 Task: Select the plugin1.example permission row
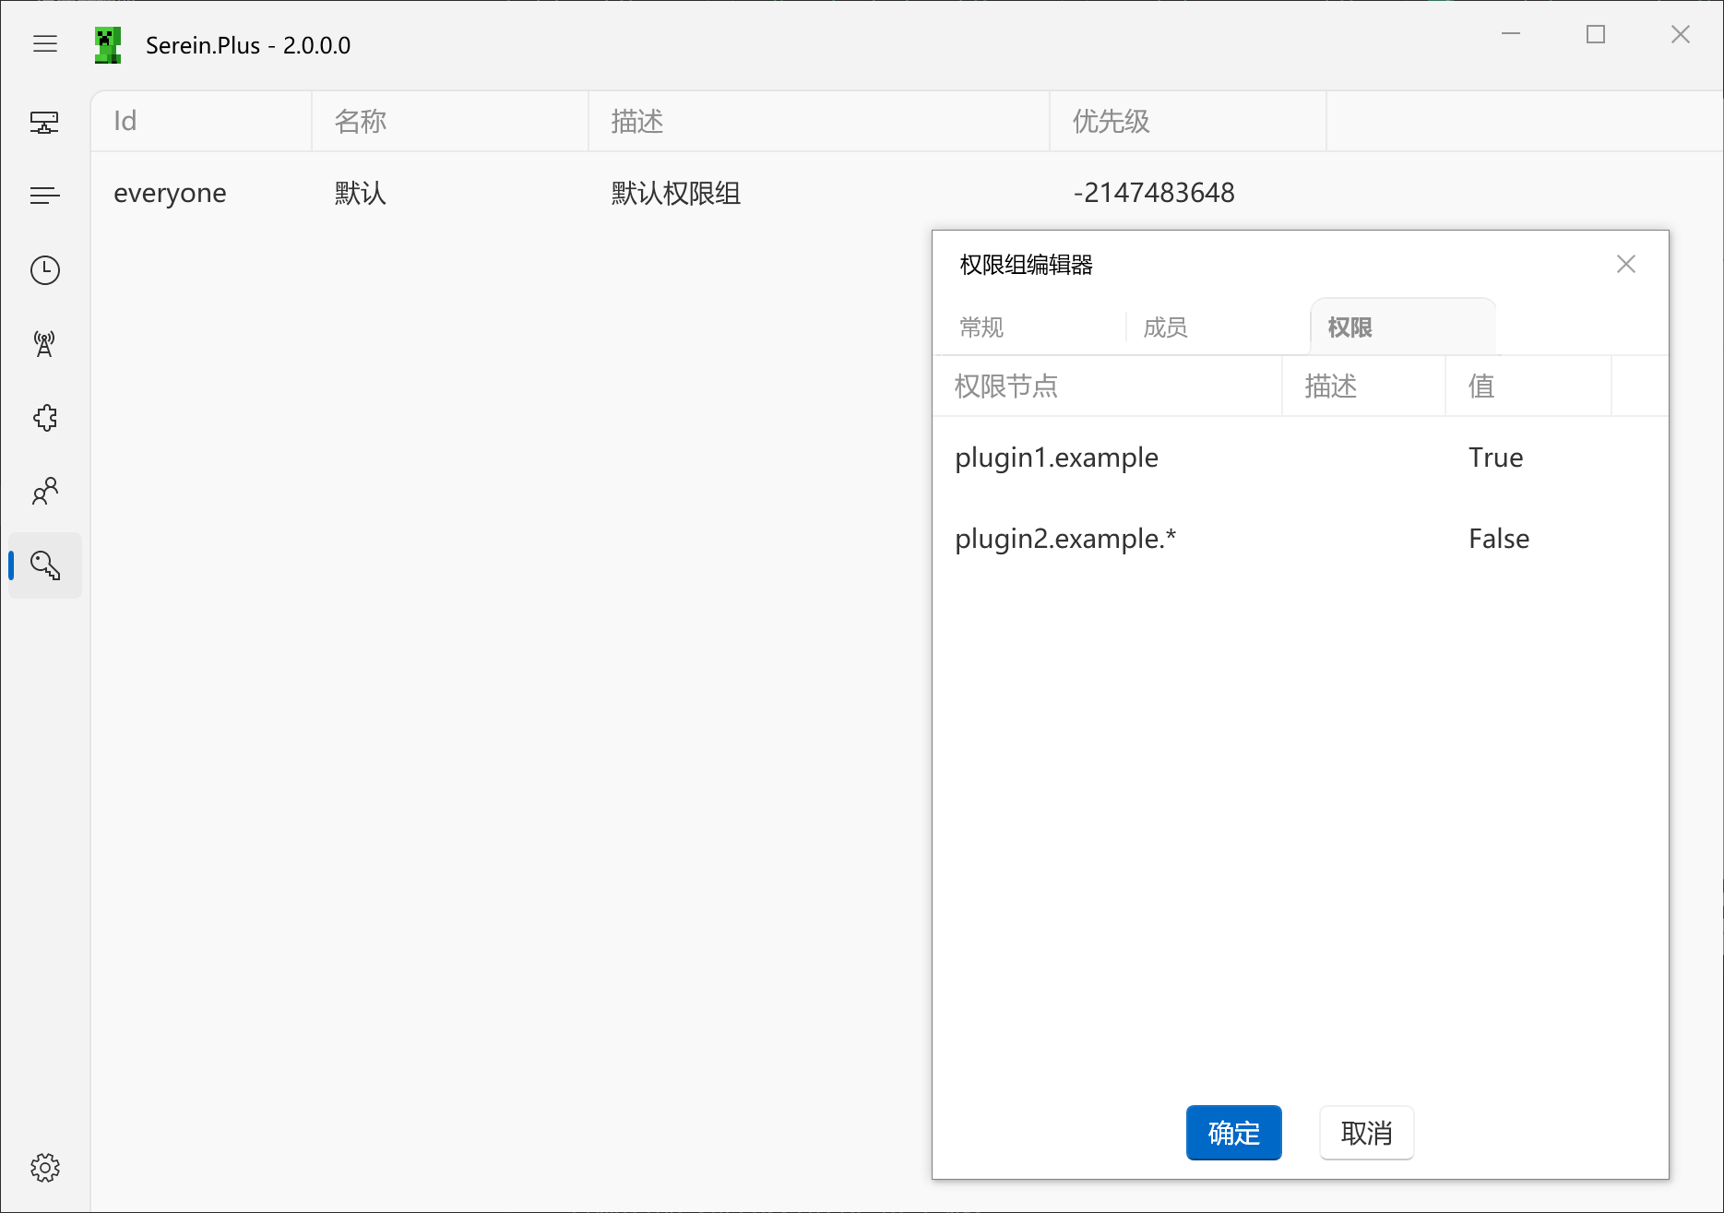[x=1301, y=458]
